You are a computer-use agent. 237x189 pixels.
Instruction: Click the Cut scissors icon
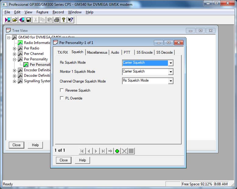[36, 20]
